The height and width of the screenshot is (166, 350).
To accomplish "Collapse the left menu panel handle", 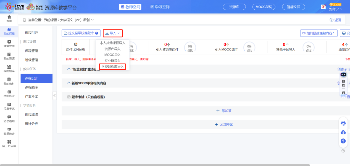I will pos(54,96).
